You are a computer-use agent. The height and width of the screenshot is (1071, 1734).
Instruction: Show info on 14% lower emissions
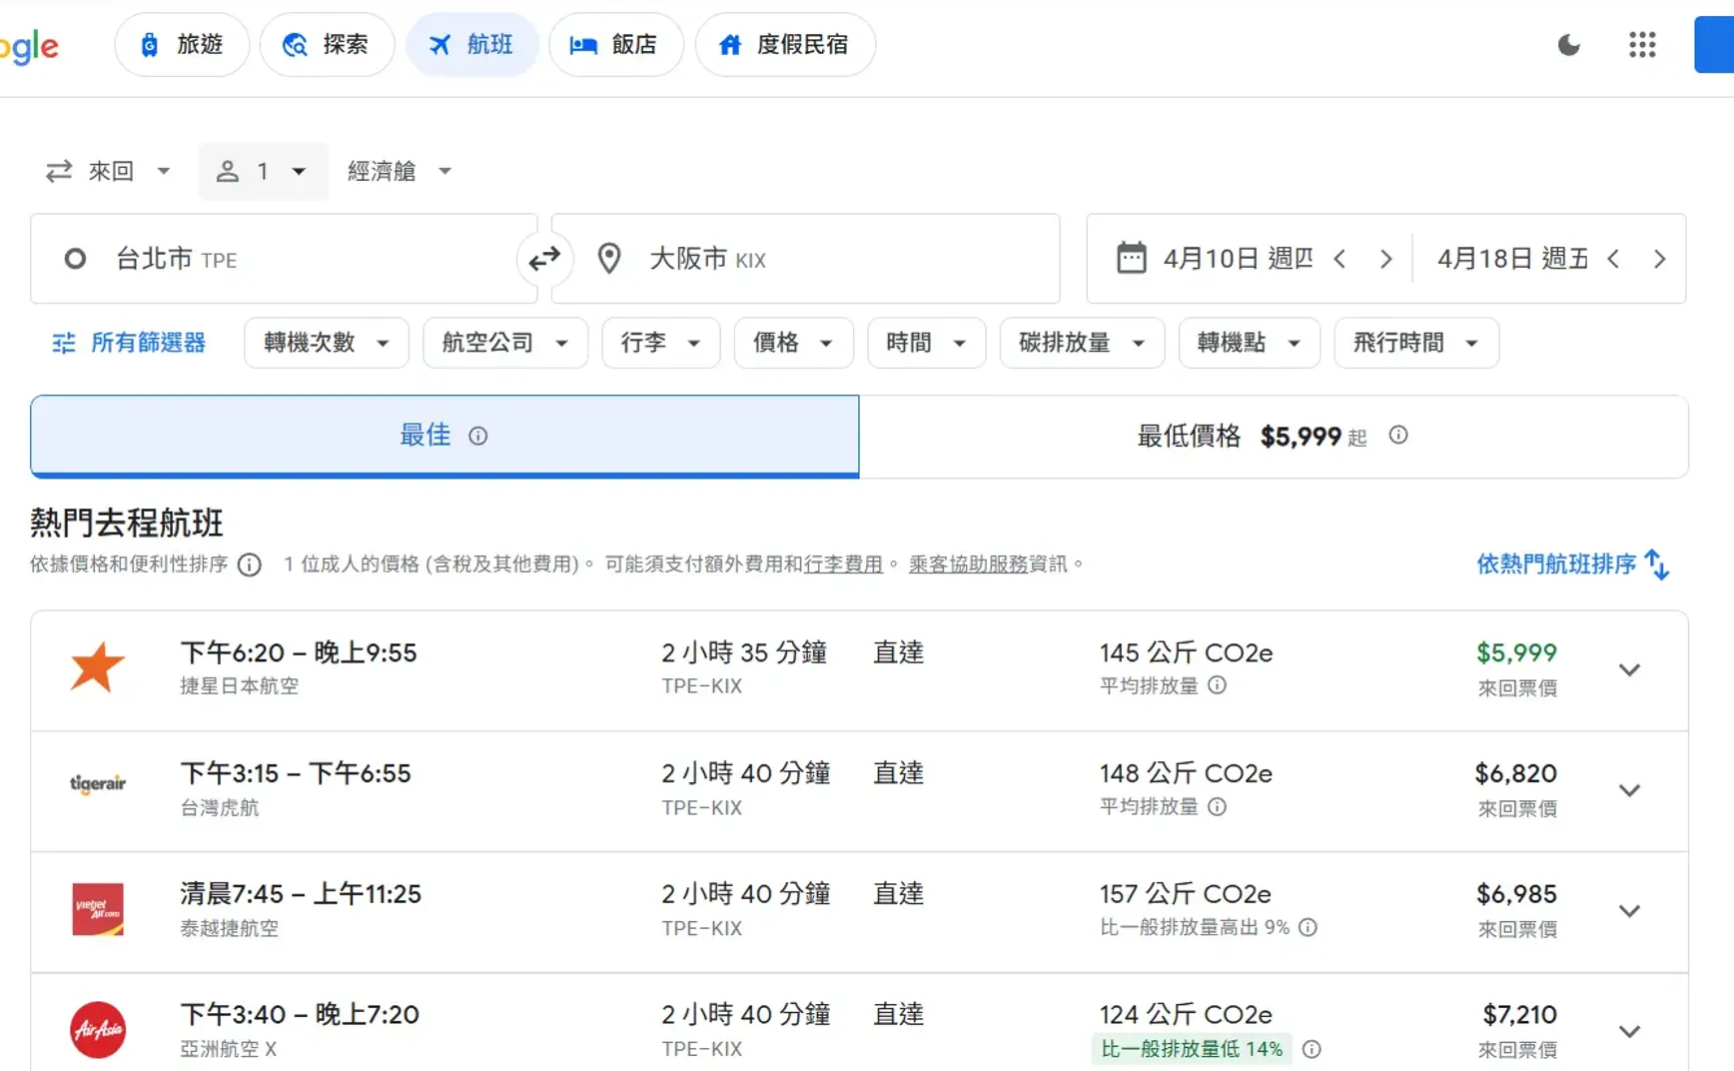[x=1311, y=1049]
